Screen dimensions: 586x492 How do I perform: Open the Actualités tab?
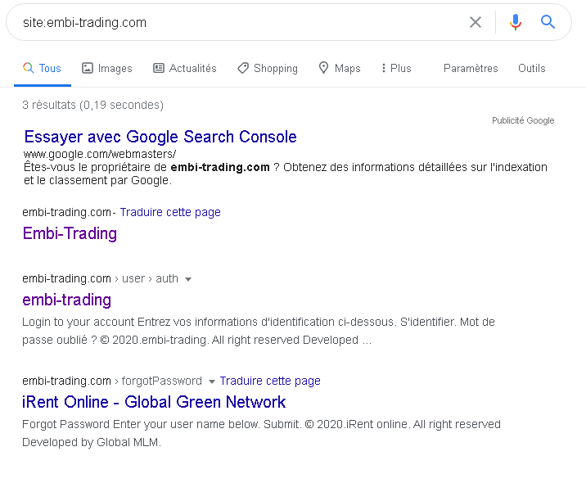click(185, 69)
